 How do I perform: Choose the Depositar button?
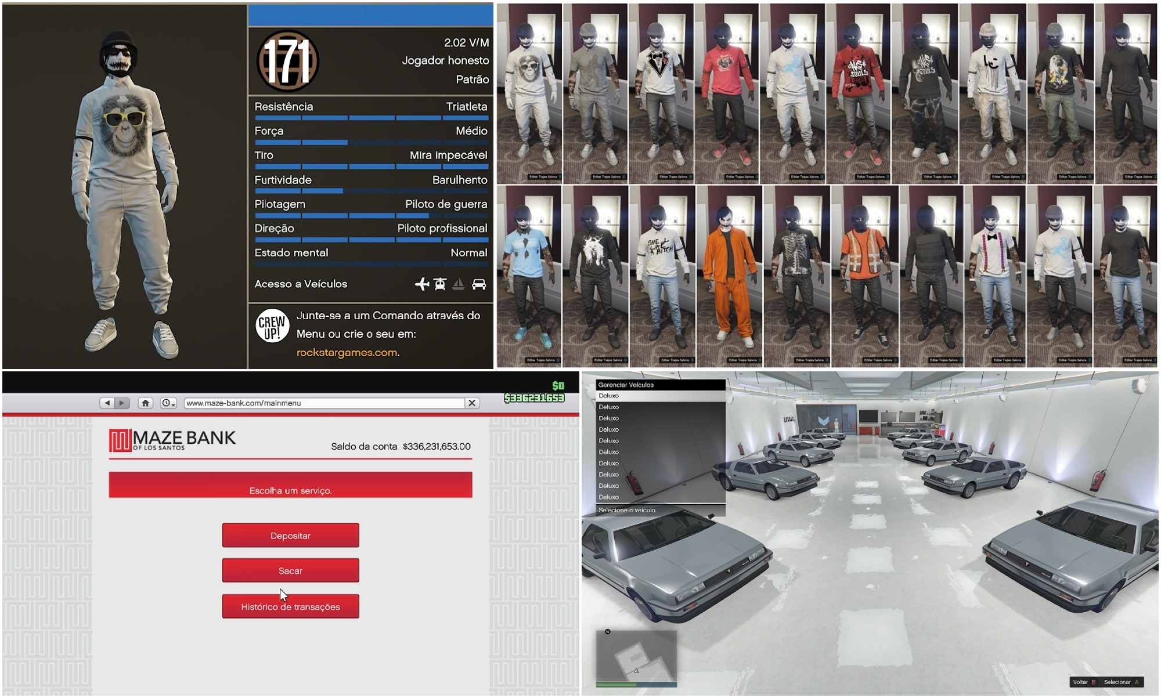coord(290,535)
